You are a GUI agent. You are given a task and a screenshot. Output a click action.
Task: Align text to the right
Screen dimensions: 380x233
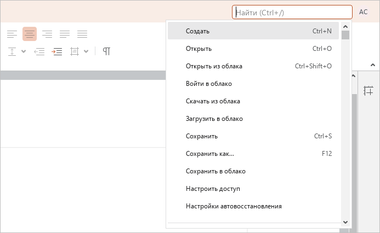coord(47,34)
